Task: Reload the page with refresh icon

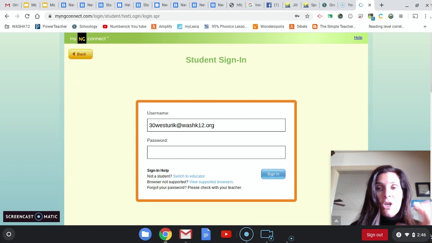Action: 27,16
